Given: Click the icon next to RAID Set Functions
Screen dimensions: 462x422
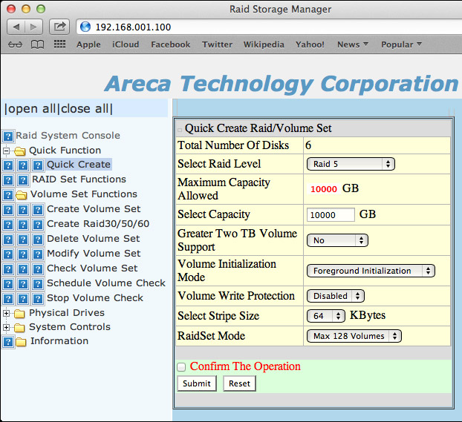Looking at the screenshot, I should (x=23, y=180).
